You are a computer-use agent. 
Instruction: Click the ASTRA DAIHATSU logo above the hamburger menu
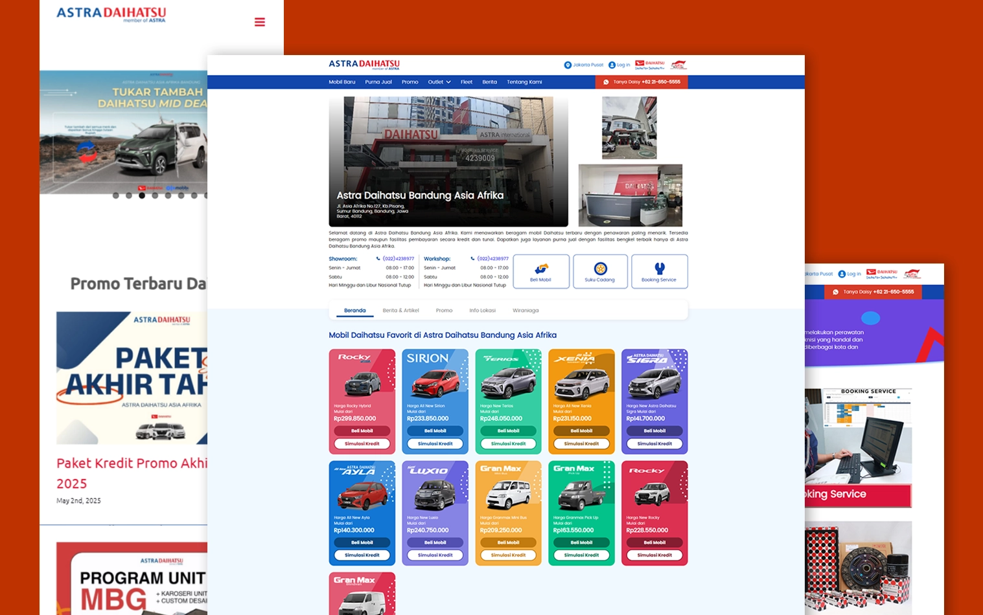coord(111,14)
